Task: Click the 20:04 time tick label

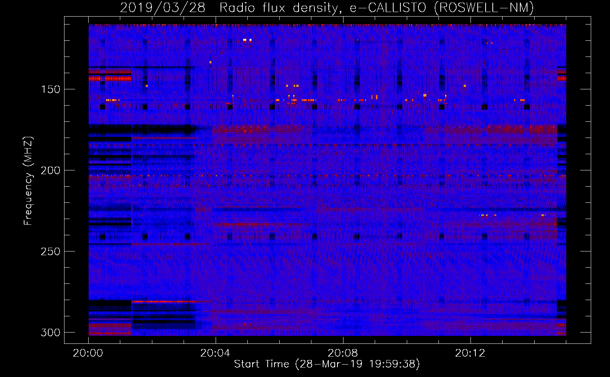Action: (215, 353)
